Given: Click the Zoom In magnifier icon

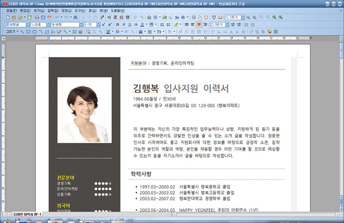Looking at the screenshot, I should [x=255, y=17].
